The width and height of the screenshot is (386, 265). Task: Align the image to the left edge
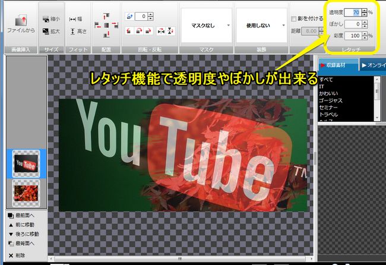(x=98, y=25)
